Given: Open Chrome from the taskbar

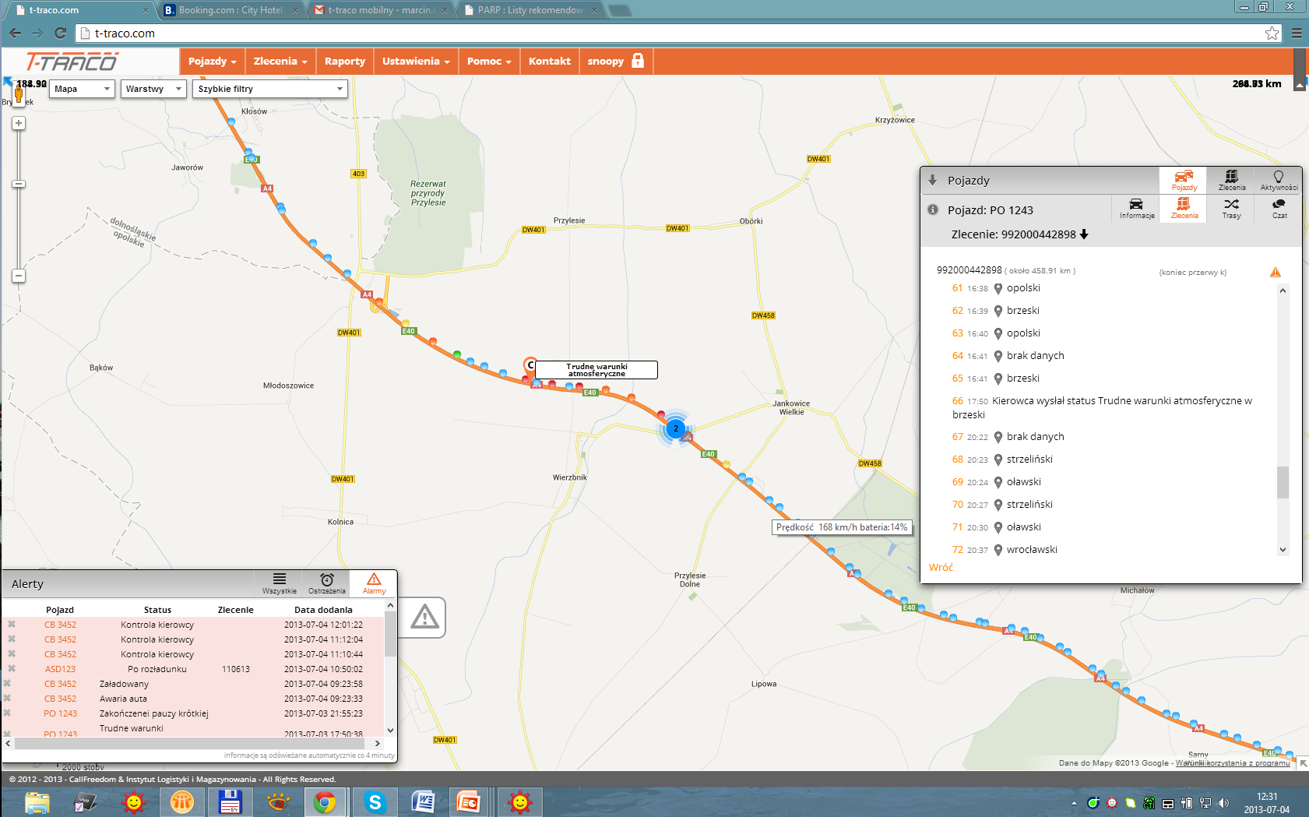Looking at the screenshot, I should 325,801.
